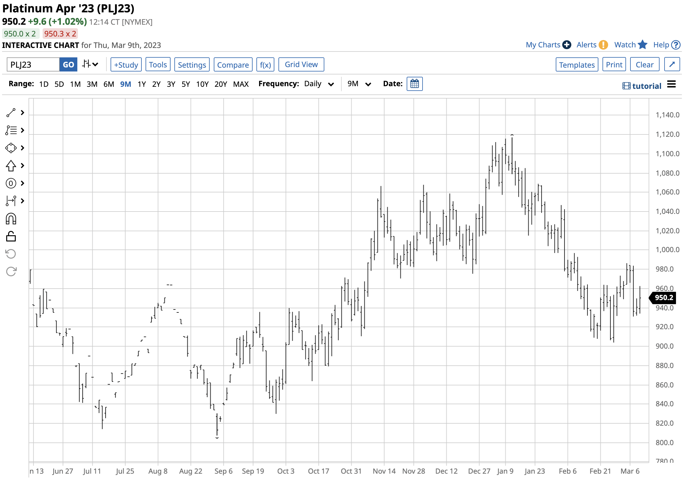Open the 9M period dropdown
The width and height of the screenshot is (691, 486).
[359, 84]
